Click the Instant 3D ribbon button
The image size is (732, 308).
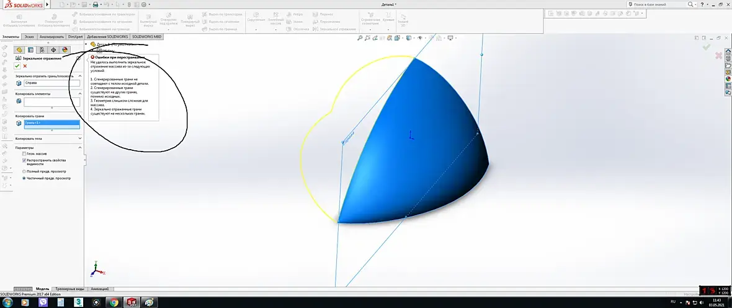coord(403,20)
